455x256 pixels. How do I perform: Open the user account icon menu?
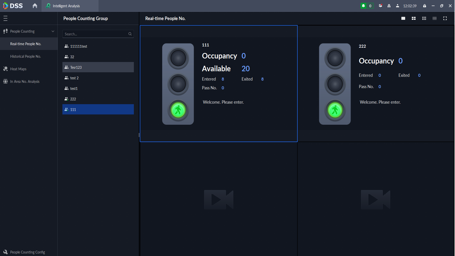tap(397, 6)
